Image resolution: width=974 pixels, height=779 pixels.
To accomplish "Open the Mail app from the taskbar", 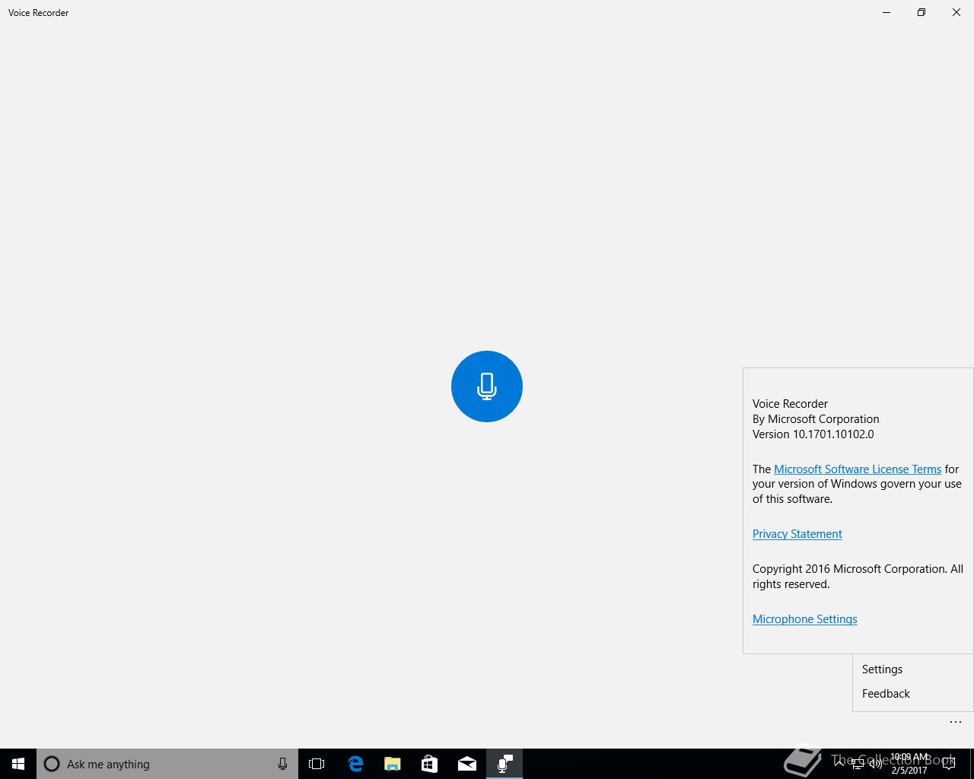I will (466, 764).
